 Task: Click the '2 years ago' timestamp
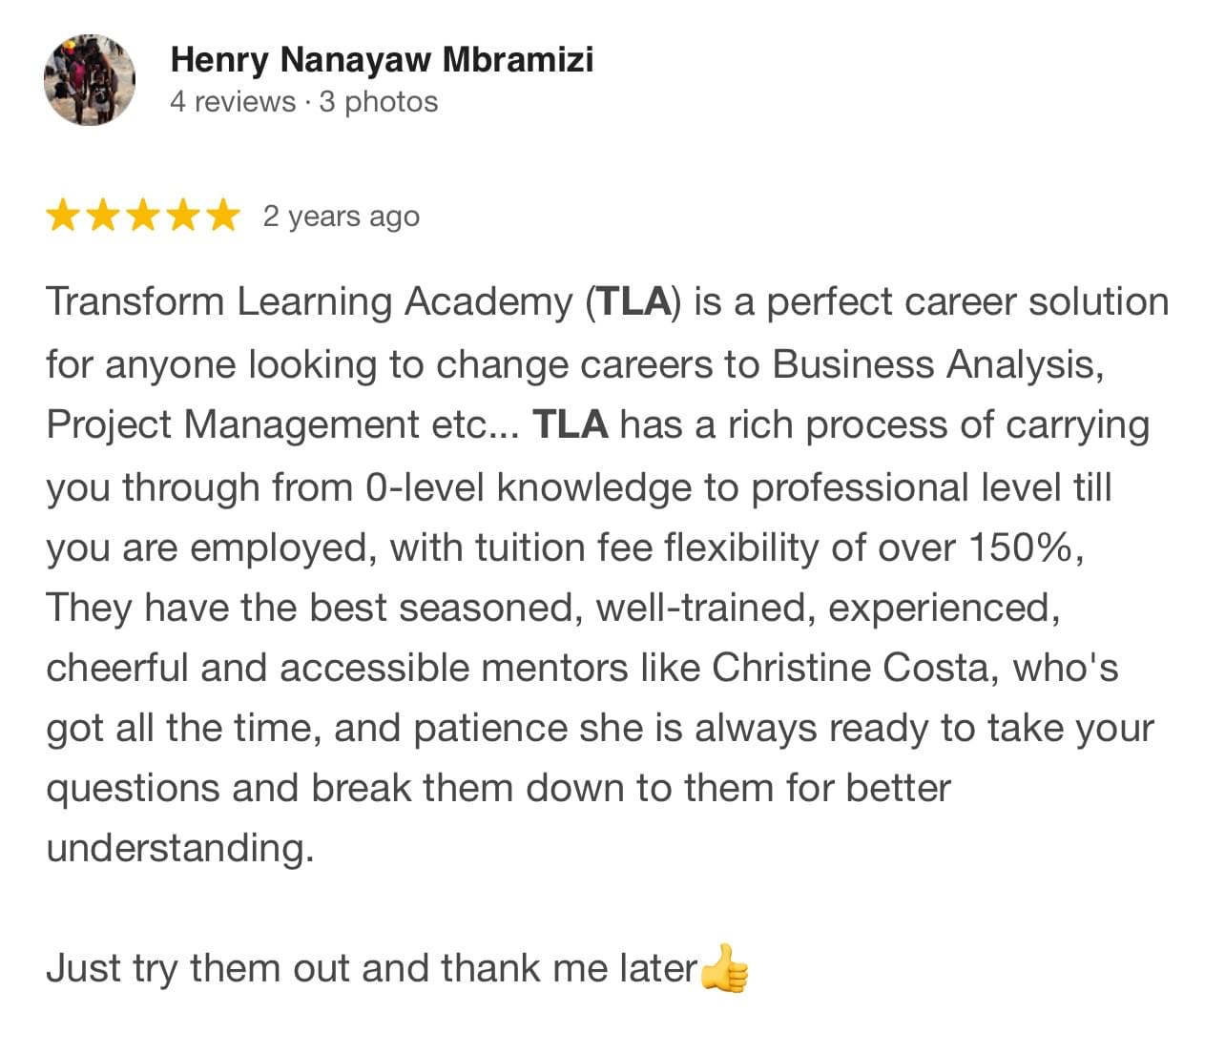tap(341, 217)
